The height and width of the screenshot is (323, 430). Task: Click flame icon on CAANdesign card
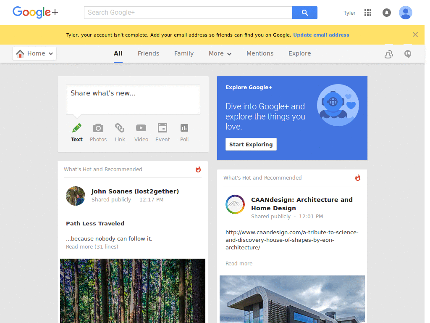point(358,178)
